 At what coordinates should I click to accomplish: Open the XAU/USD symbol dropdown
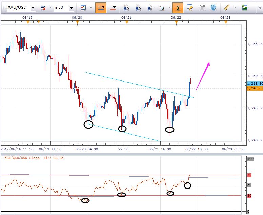32,7
